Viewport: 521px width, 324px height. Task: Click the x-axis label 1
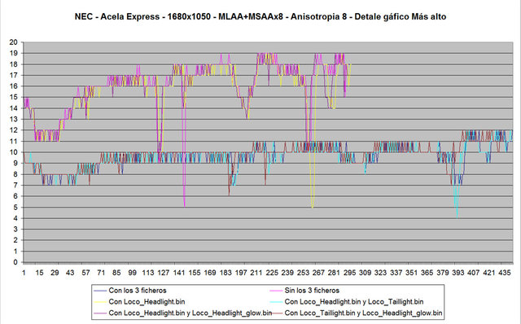(x=24, y=273)
